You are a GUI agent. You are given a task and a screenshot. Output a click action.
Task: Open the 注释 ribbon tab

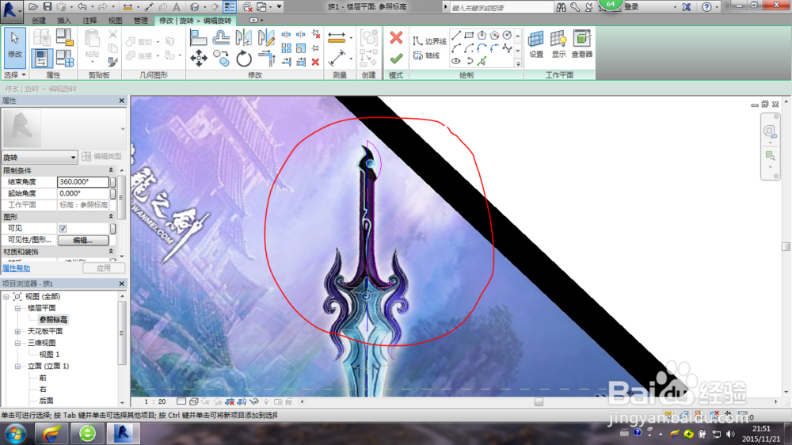pos(89,21)
